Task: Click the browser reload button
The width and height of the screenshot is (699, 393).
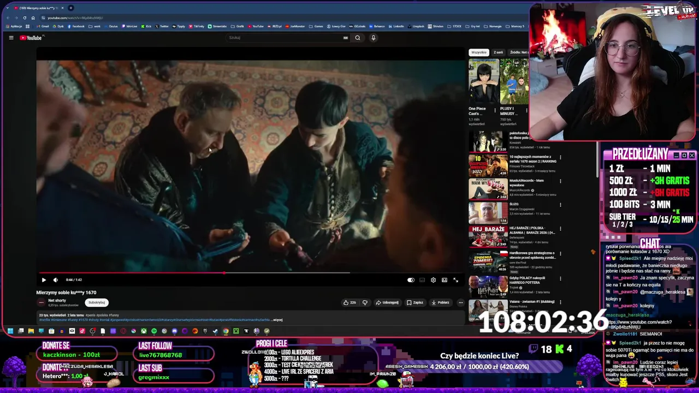Action: coord(25,17)
